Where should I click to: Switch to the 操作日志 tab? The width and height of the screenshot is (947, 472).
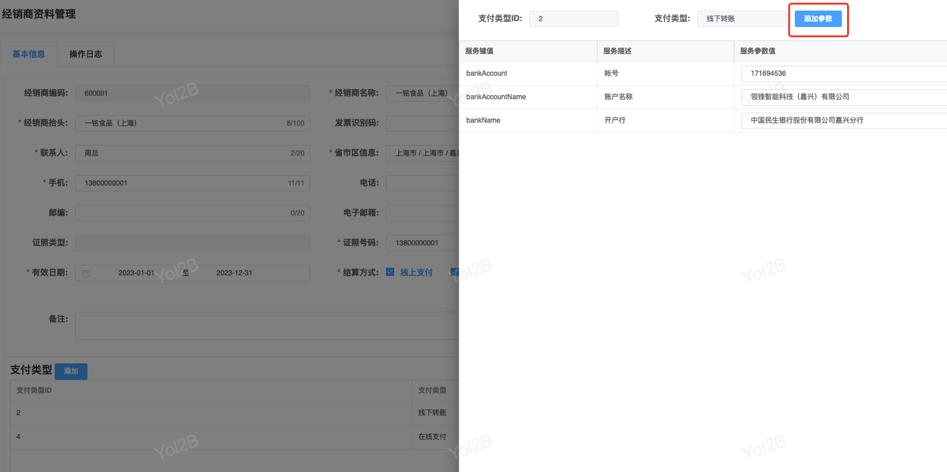click(86, 54)
